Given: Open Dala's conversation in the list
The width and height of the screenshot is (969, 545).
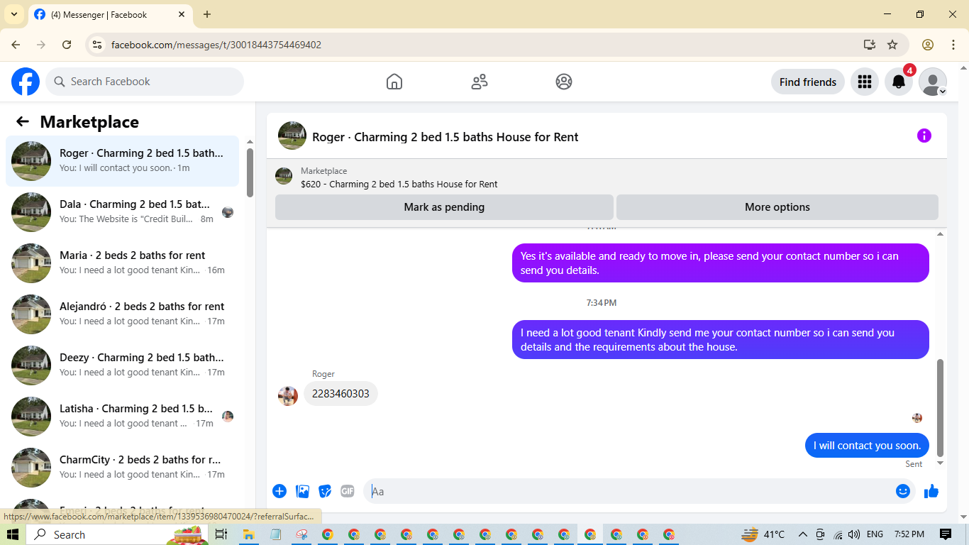Looking at the screenshot, I should (122, 212).
